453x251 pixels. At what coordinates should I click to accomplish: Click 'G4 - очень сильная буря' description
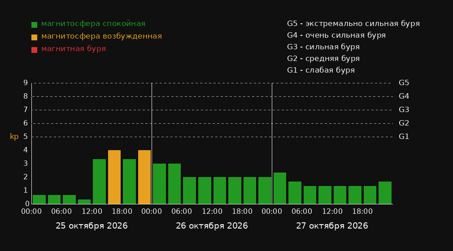(x=336, y=35)
